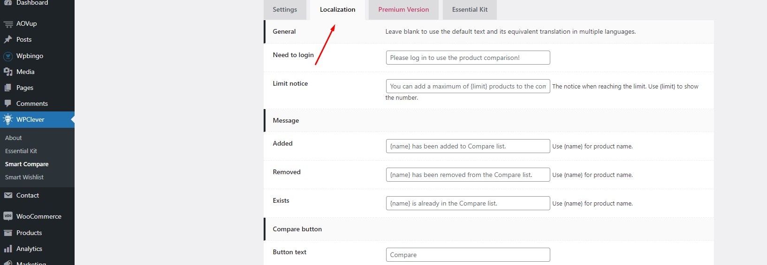This screenshot has height=265, width=767.
Task: Click the Wpbingo logo icon
Action: tap(8, 56)
